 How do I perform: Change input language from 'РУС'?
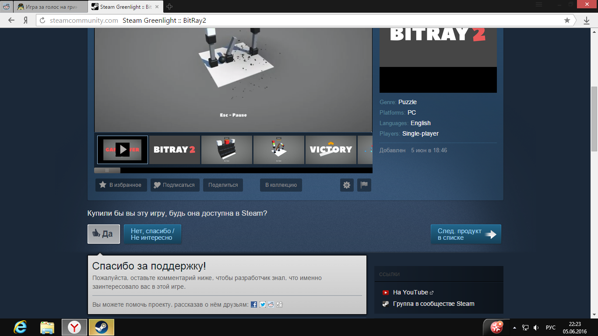551,327
